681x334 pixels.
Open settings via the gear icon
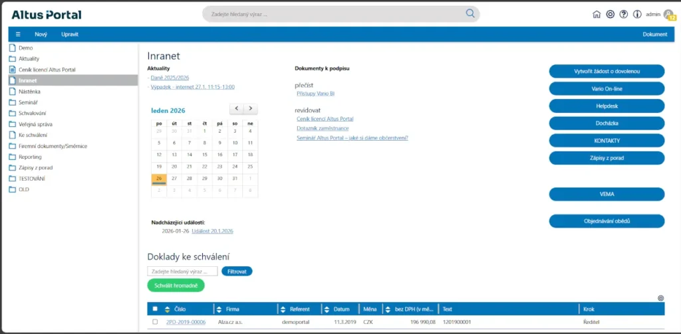click(610, 15)
